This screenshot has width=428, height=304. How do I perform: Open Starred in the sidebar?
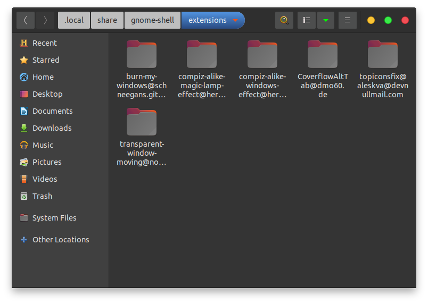point(60,60)
